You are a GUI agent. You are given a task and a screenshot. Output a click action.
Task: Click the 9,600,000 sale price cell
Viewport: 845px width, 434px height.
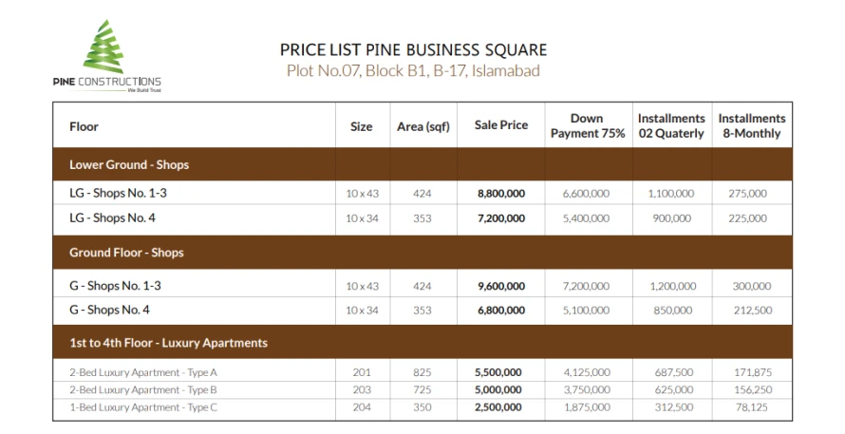501,286
